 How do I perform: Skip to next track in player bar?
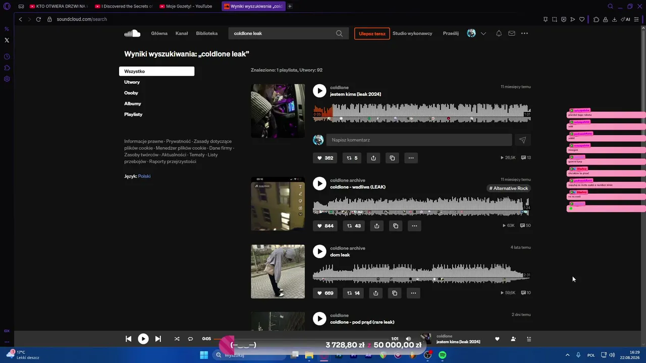click(x=158, y=339)
